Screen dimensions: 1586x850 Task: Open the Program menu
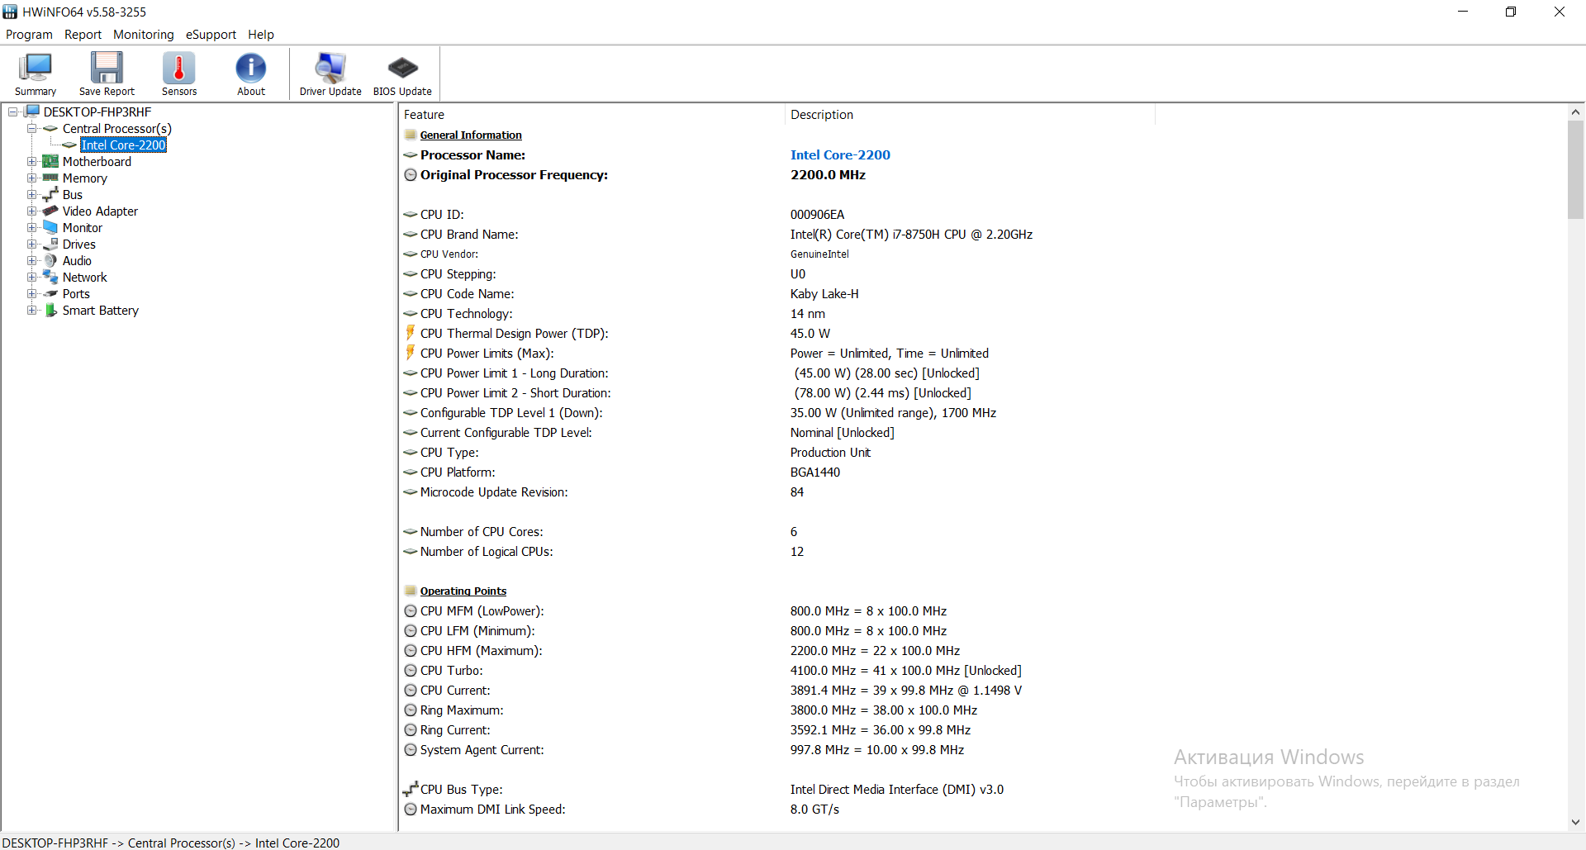(x=29, y=35)
